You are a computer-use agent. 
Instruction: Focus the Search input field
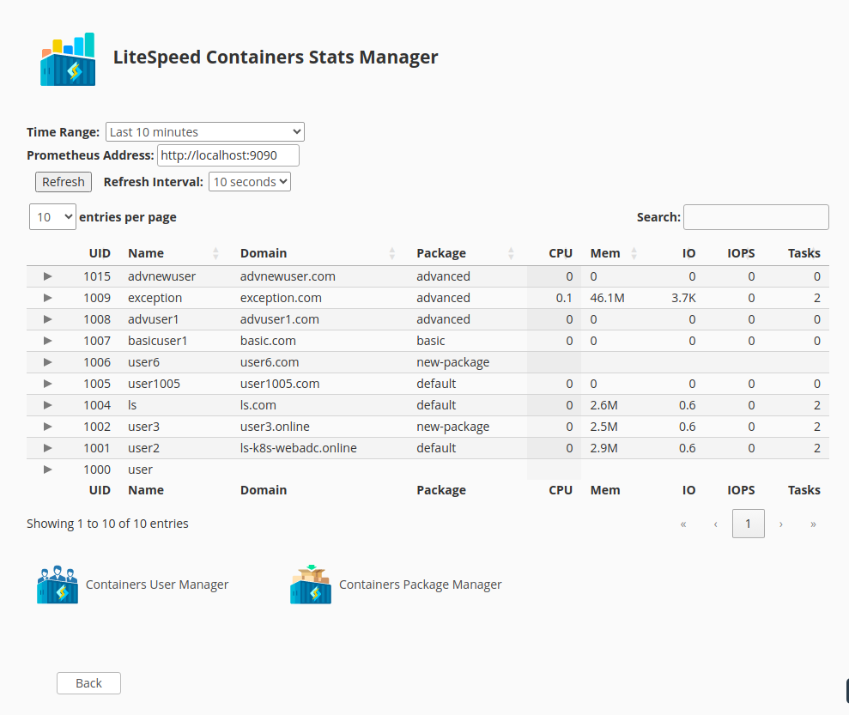(x=755, y=217)
